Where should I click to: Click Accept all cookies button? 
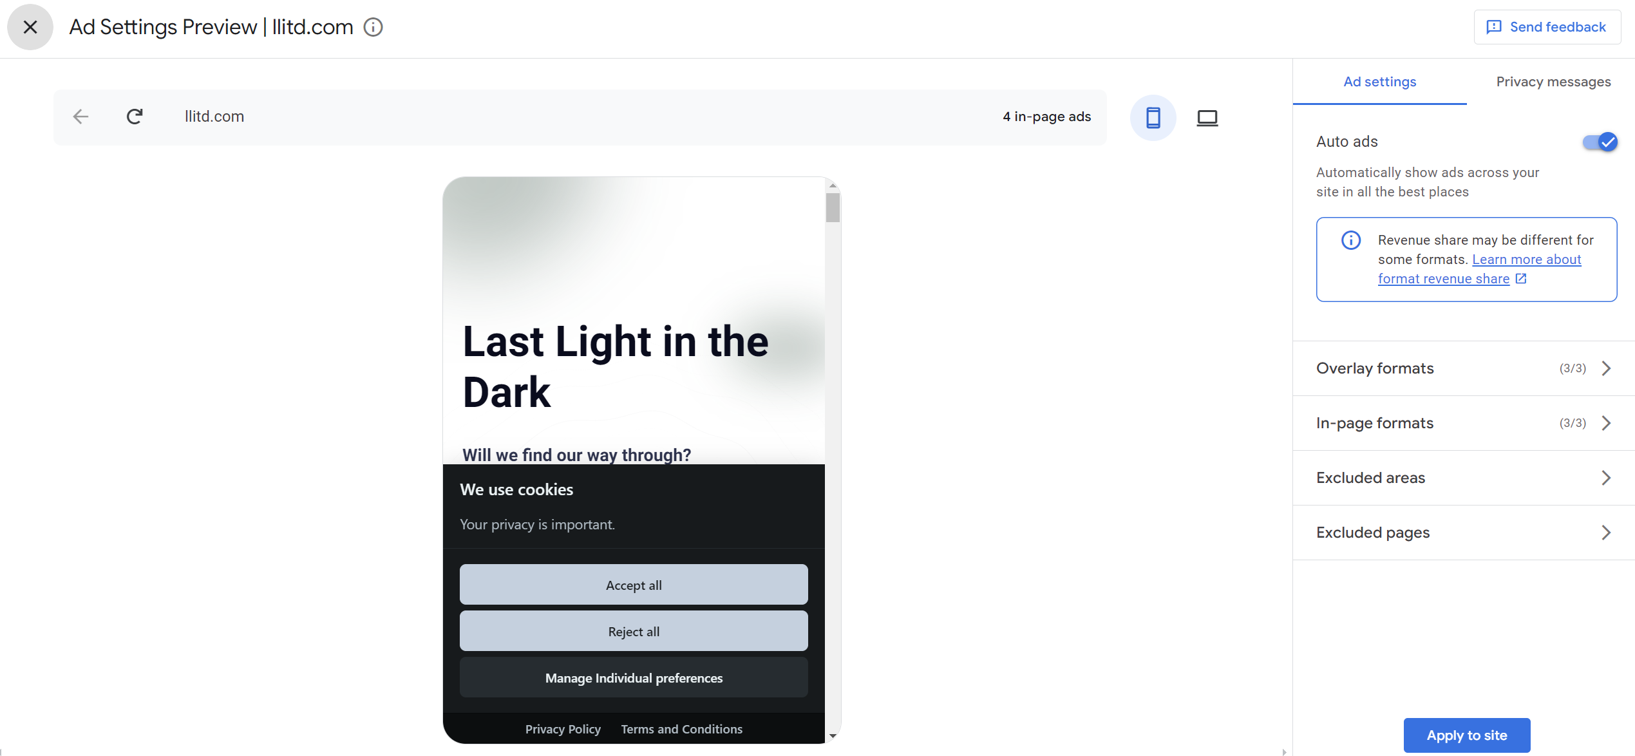[x=633, y=584]
